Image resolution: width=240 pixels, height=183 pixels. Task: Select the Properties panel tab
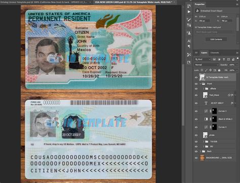(x=200, y=4)
